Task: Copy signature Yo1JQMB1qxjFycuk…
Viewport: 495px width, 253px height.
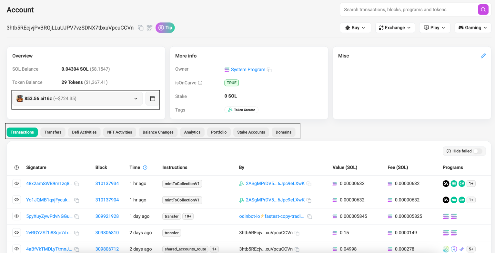Action: pyautogui.click(x=77, y=200)
